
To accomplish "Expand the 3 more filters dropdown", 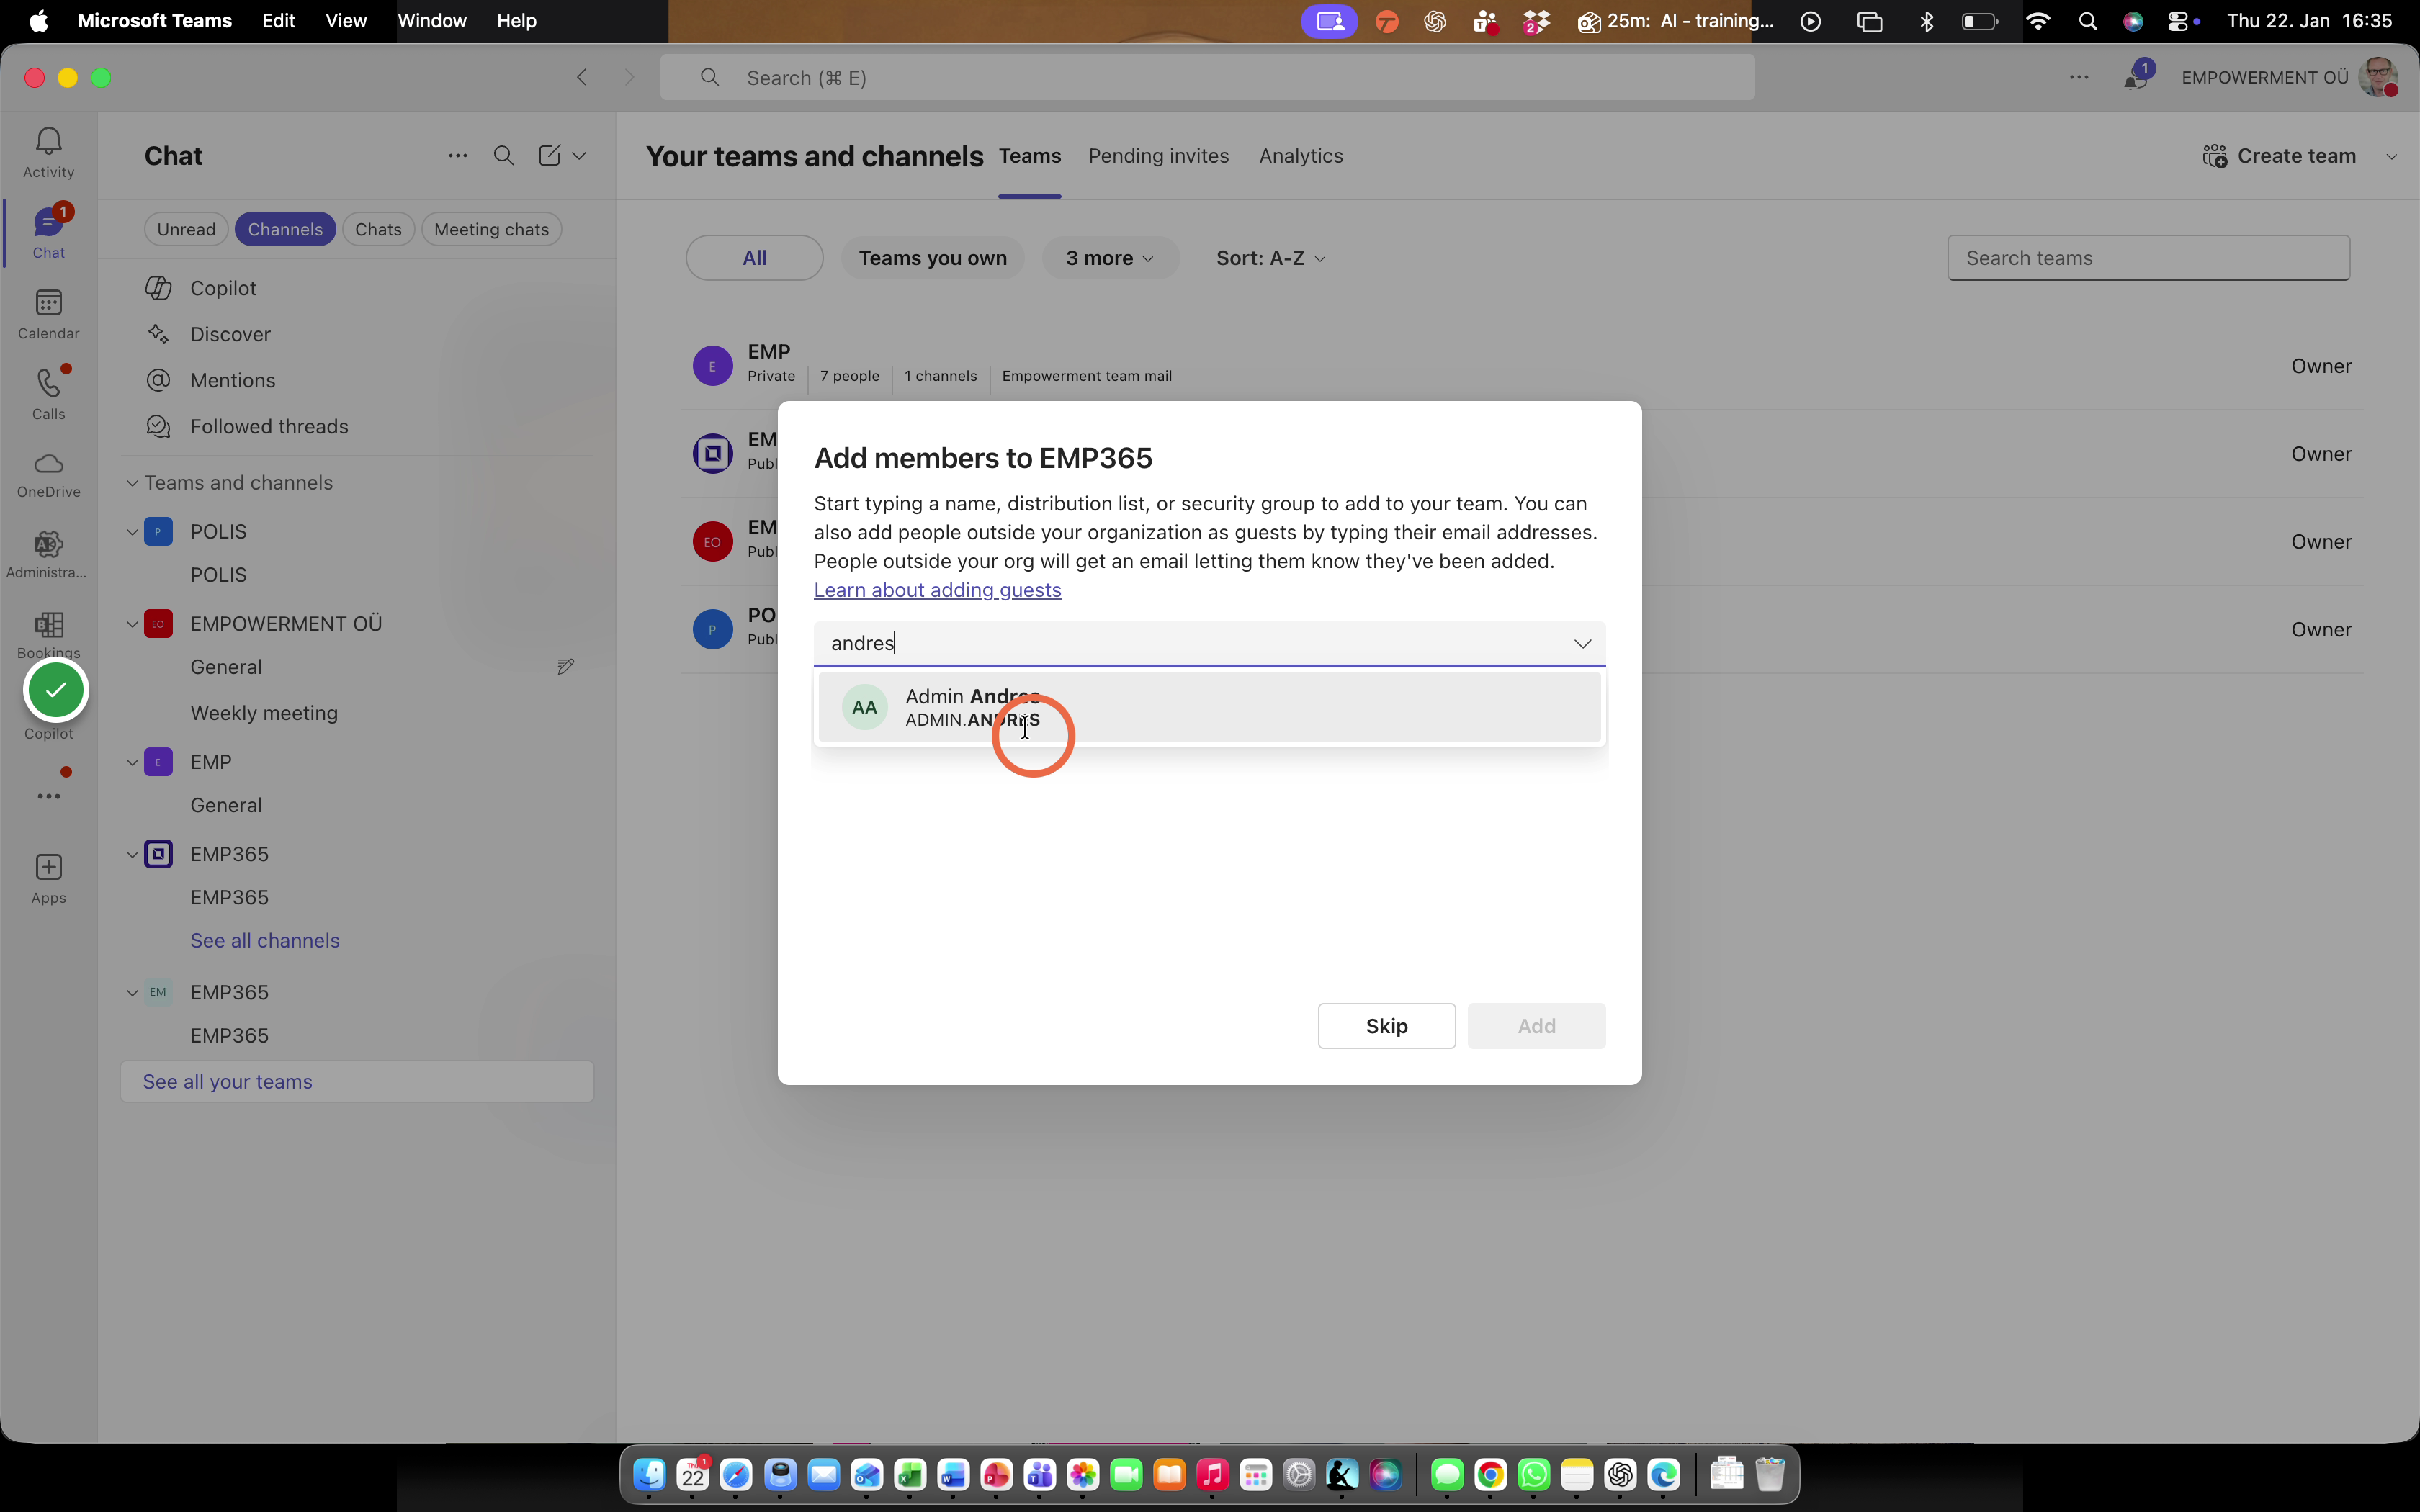I will tap(1110, 258).
